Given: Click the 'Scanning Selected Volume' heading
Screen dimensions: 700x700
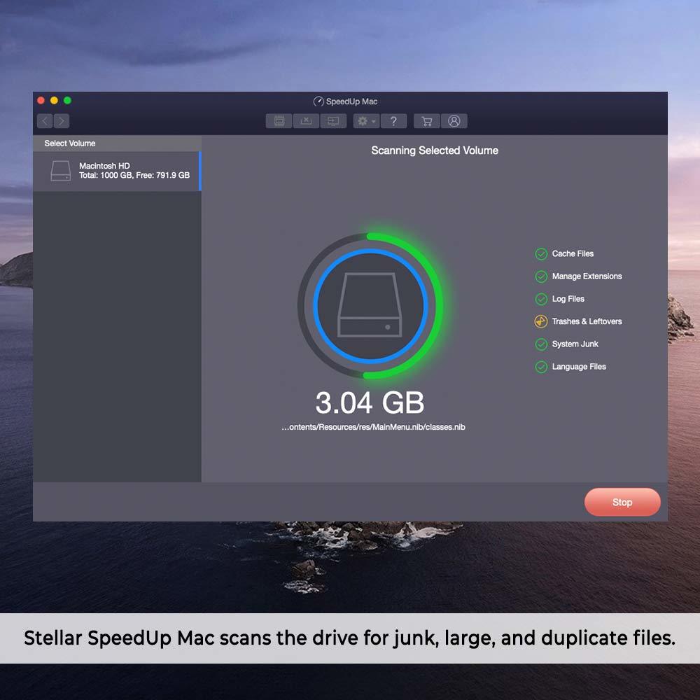Looking at the screenshot, I should point(435,150).
